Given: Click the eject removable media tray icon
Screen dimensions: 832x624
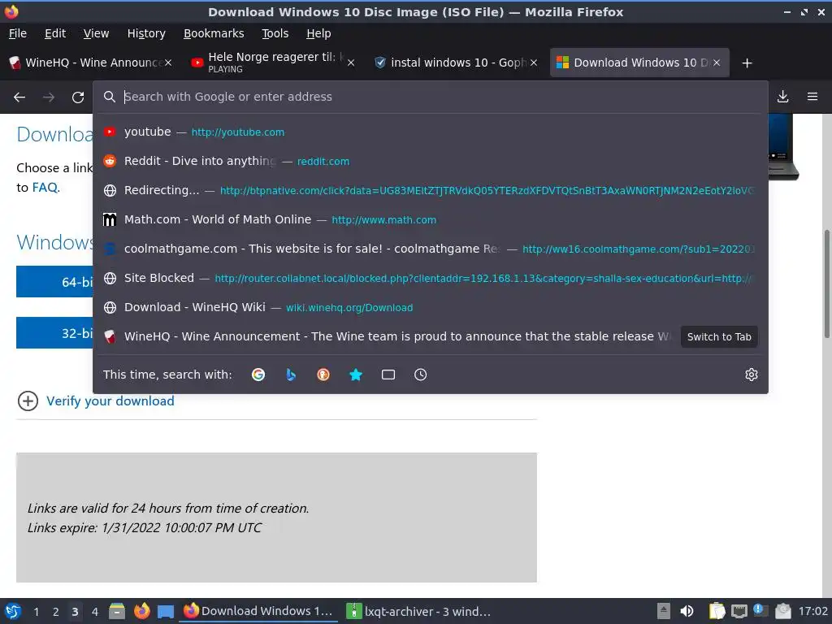Looking at the screenshot, I should pos(663,611).
